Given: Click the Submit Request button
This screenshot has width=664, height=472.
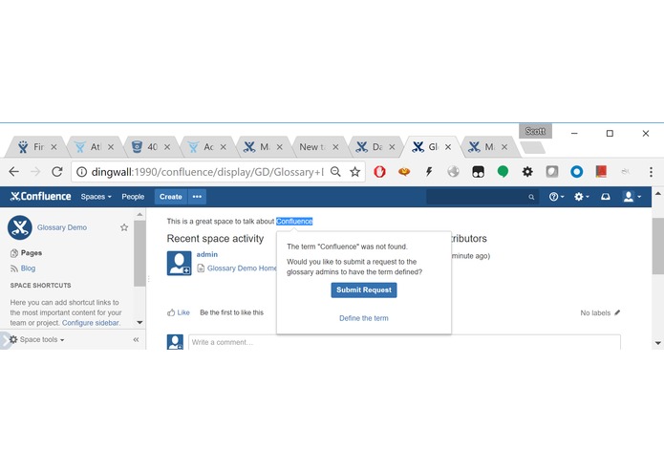Looking at the screenshot, I should [x=364, y=290].
